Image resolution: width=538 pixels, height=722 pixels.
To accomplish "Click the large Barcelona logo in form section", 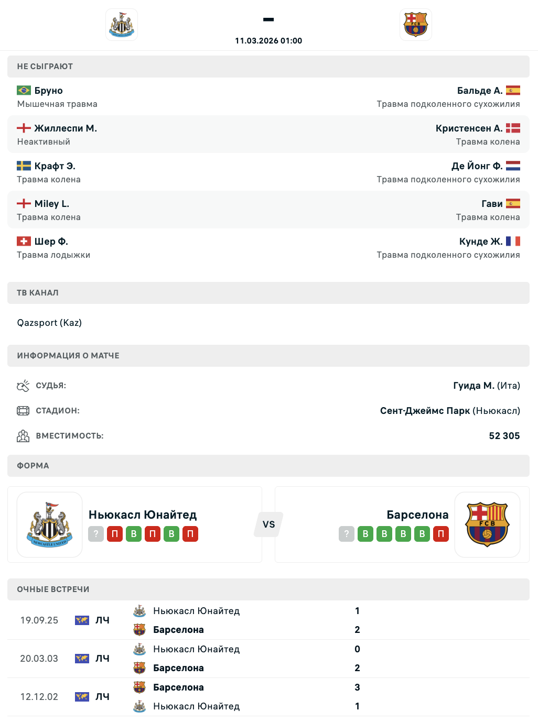I will [487, 524].
